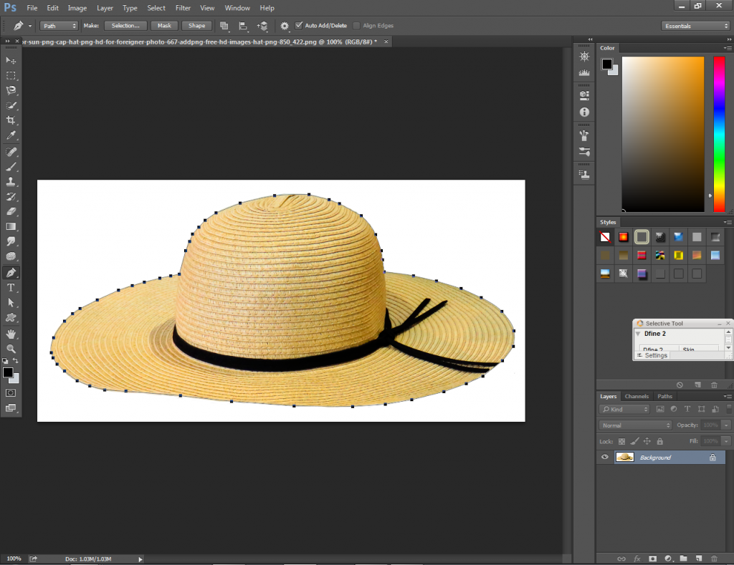Apply the yellow style swatch
The width and height of the screenshot is (734, 565).
[678, 255]
